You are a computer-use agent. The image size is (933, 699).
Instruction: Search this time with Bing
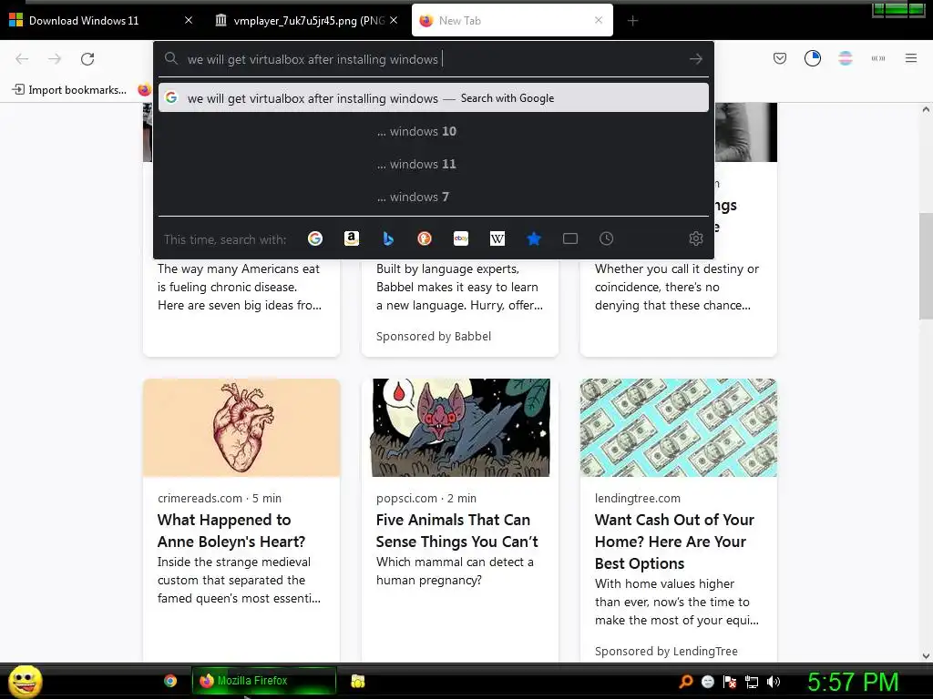click(x=388, y=239)
